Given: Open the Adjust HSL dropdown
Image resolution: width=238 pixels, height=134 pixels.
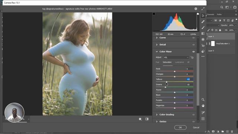Looking at the screenshot, I should [176, 57].
